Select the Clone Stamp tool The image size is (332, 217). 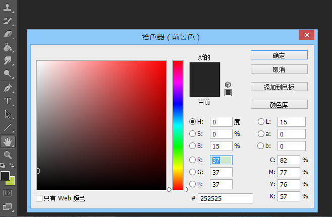click(x=8, y=8)
